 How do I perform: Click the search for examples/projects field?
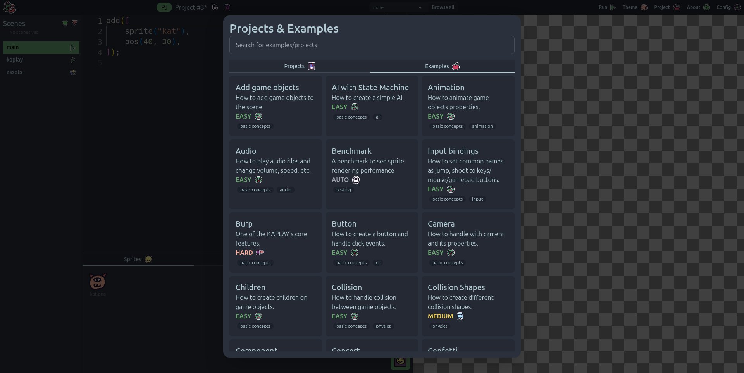click(x=372, y=45)
